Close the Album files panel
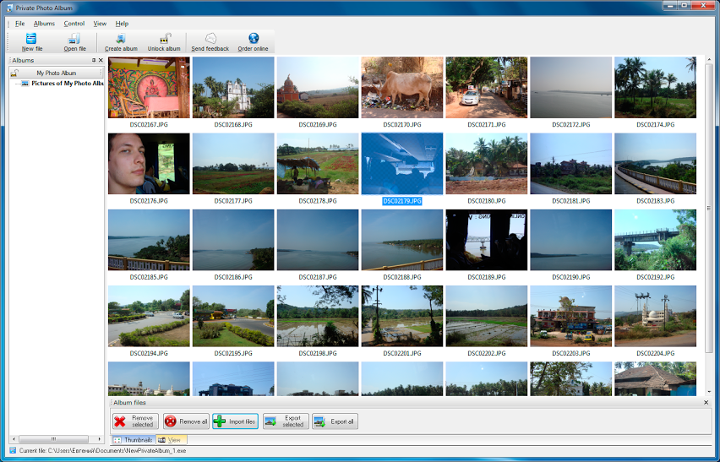Viewport: 720px width, 462px height. [706, 402]
